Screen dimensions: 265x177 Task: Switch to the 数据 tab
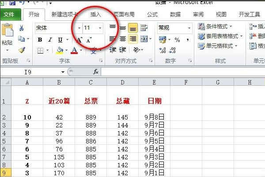(x=175, y=15)
